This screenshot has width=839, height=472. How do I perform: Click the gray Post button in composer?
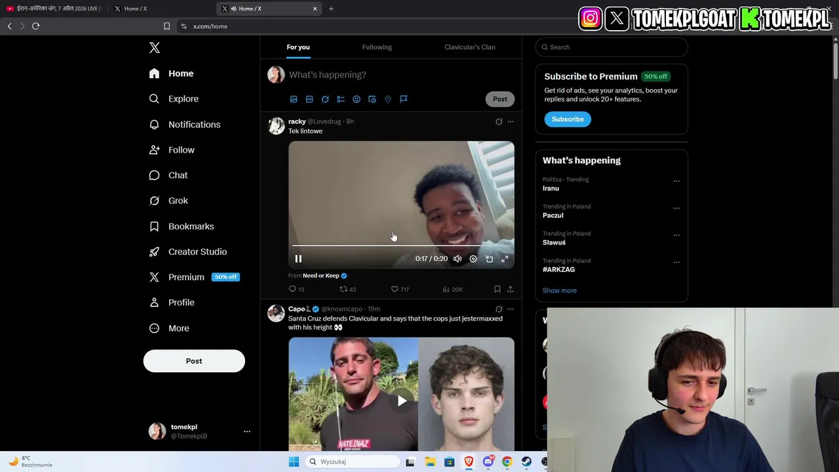500,99
